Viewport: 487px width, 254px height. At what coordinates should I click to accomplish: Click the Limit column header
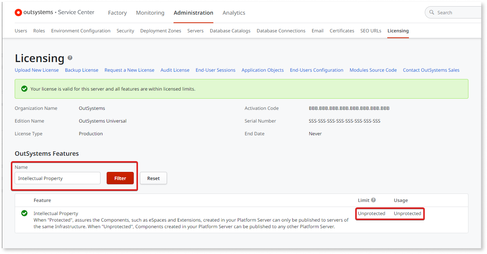(x=363, y=200)
